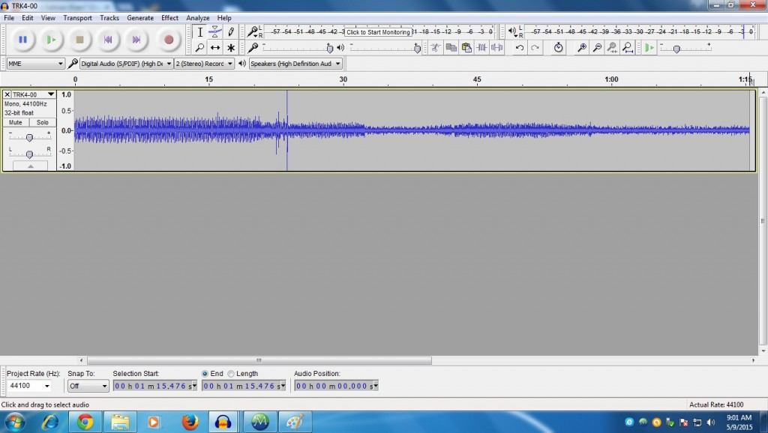Click the track pan L/R slider
This screenshot has width=768, height=433.
[x=29, y=154]
